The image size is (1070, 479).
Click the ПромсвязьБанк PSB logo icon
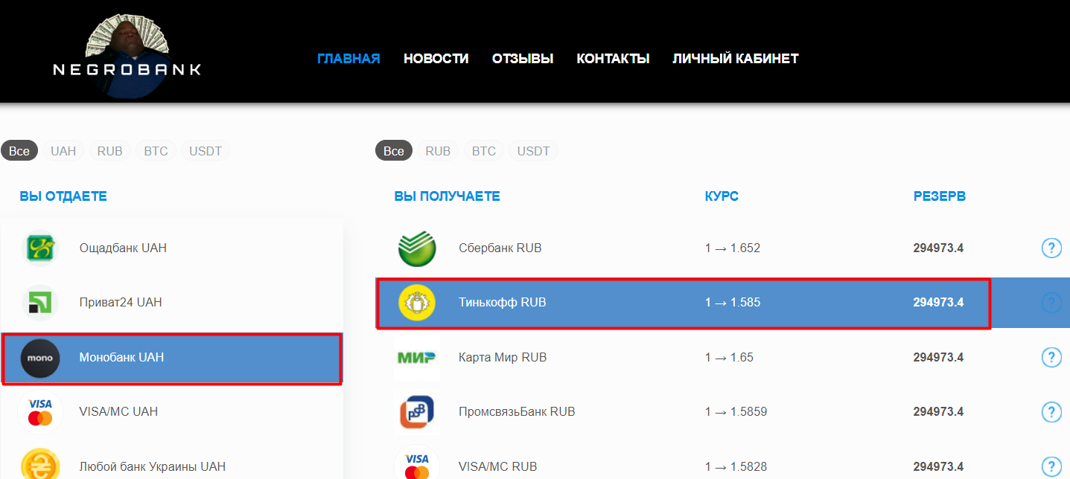pyautogui.click(x=417, y=412)
